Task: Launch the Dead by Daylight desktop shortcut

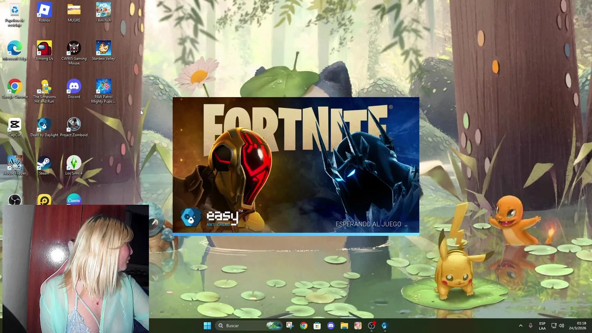Action: coord(44,128)
